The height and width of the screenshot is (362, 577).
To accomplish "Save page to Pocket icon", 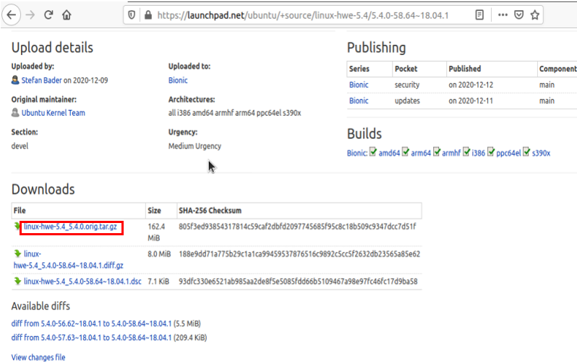I will [519, 15].
